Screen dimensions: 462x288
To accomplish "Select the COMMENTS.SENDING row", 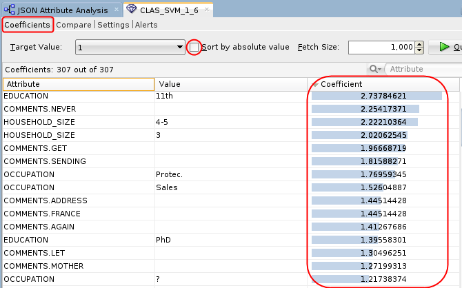I will 231,161.
